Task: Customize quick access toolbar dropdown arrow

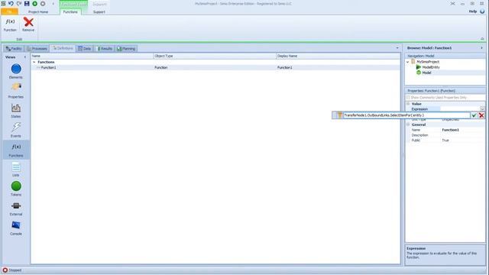Action: coord(53,4)
